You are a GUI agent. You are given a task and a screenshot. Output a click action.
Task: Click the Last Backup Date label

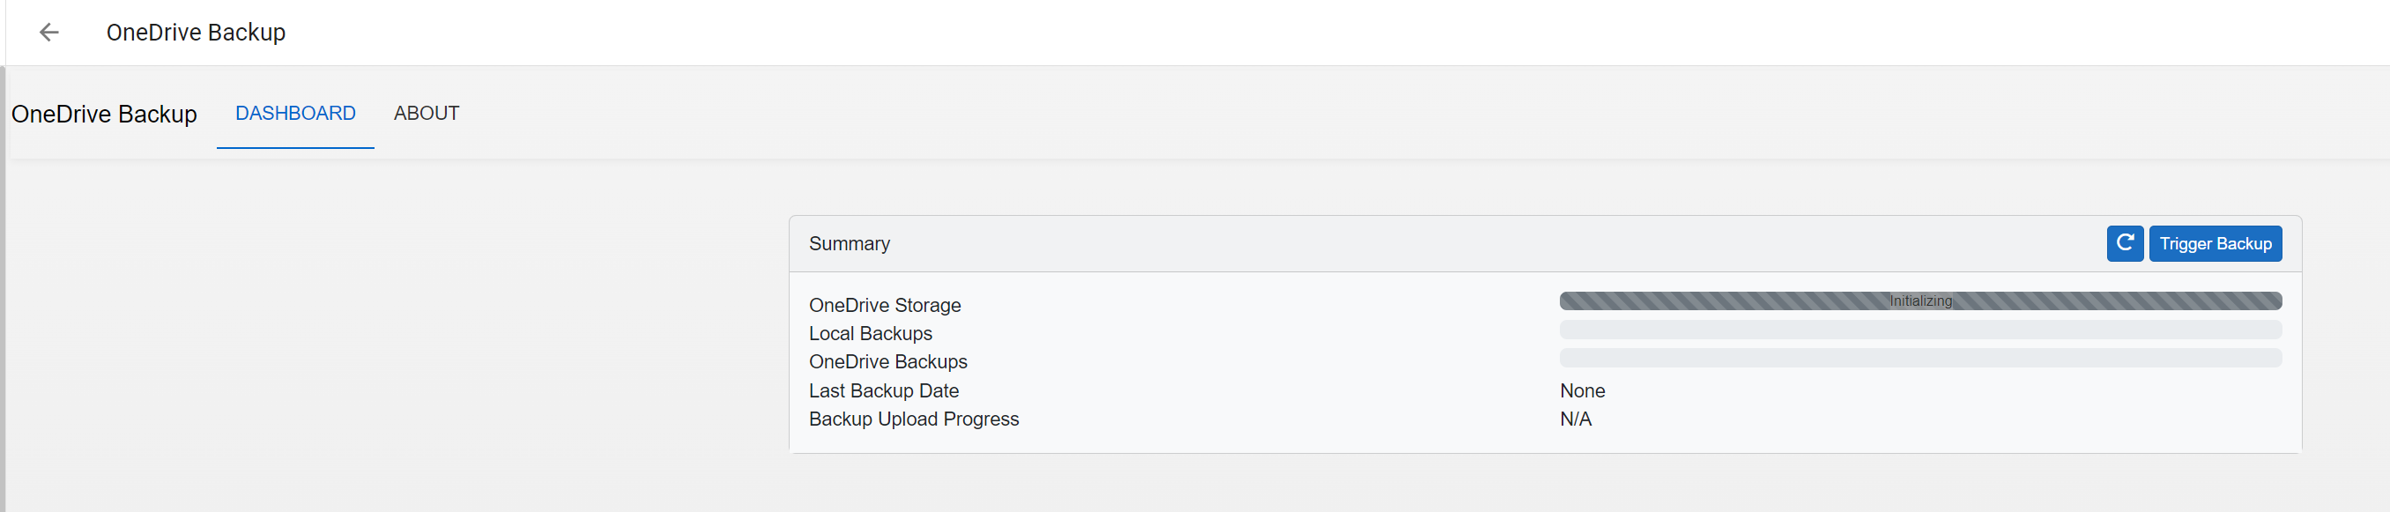click(x=882, y=390)
